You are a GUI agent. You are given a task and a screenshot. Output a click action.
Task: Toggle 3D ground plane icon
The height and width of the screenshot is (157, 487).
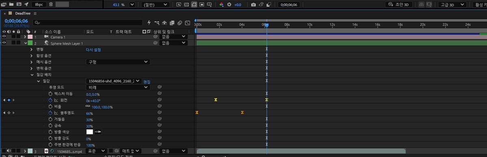point(422,4)
